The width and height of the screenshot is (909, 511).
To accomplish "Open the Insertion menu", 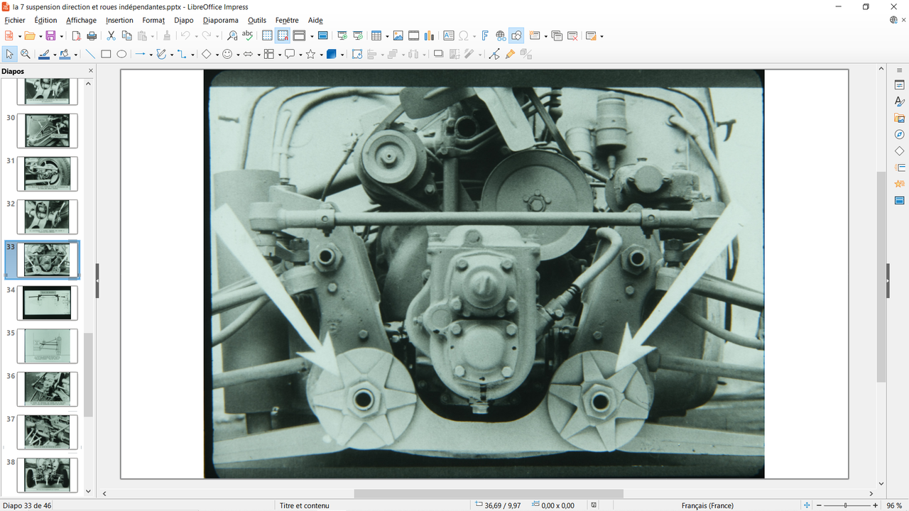I will point(119,21).
